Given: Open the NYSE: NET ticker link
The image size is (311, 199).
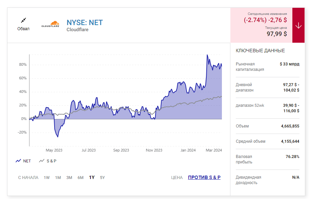Looking at the screenshot, I should [x=85, y=23].
